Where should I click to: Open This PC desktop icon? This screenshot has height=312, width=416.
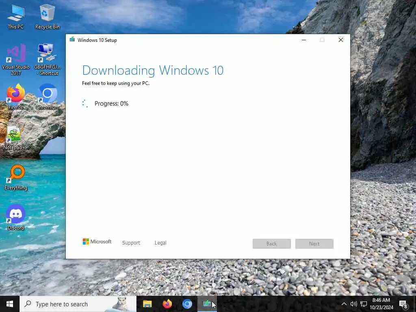tap(16, 16)
